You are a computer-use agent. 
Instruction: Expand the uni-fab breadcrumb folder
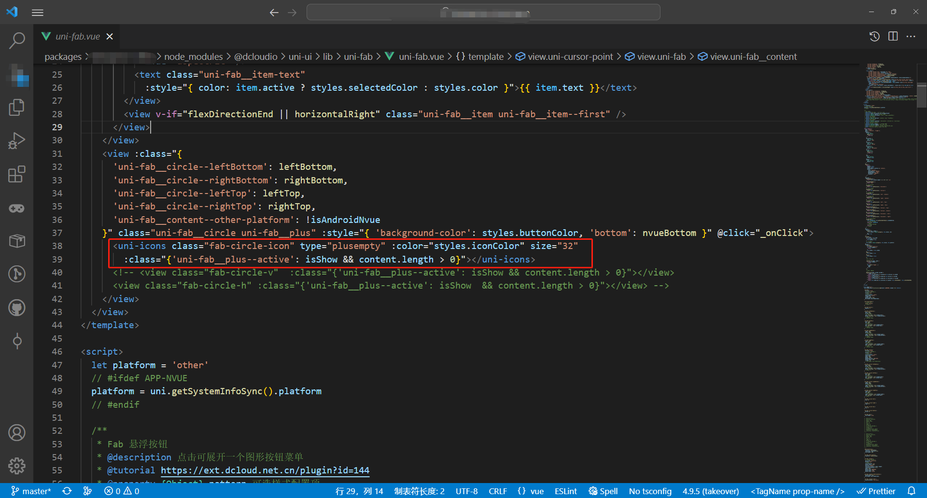[x=358, y=56]
